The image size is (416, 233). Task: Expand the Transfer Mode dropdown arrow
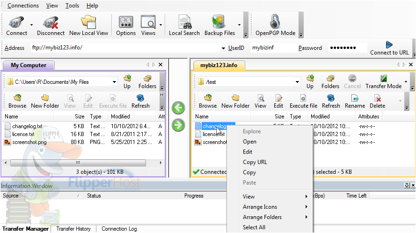pyautogui.click(x=406, y=82)
